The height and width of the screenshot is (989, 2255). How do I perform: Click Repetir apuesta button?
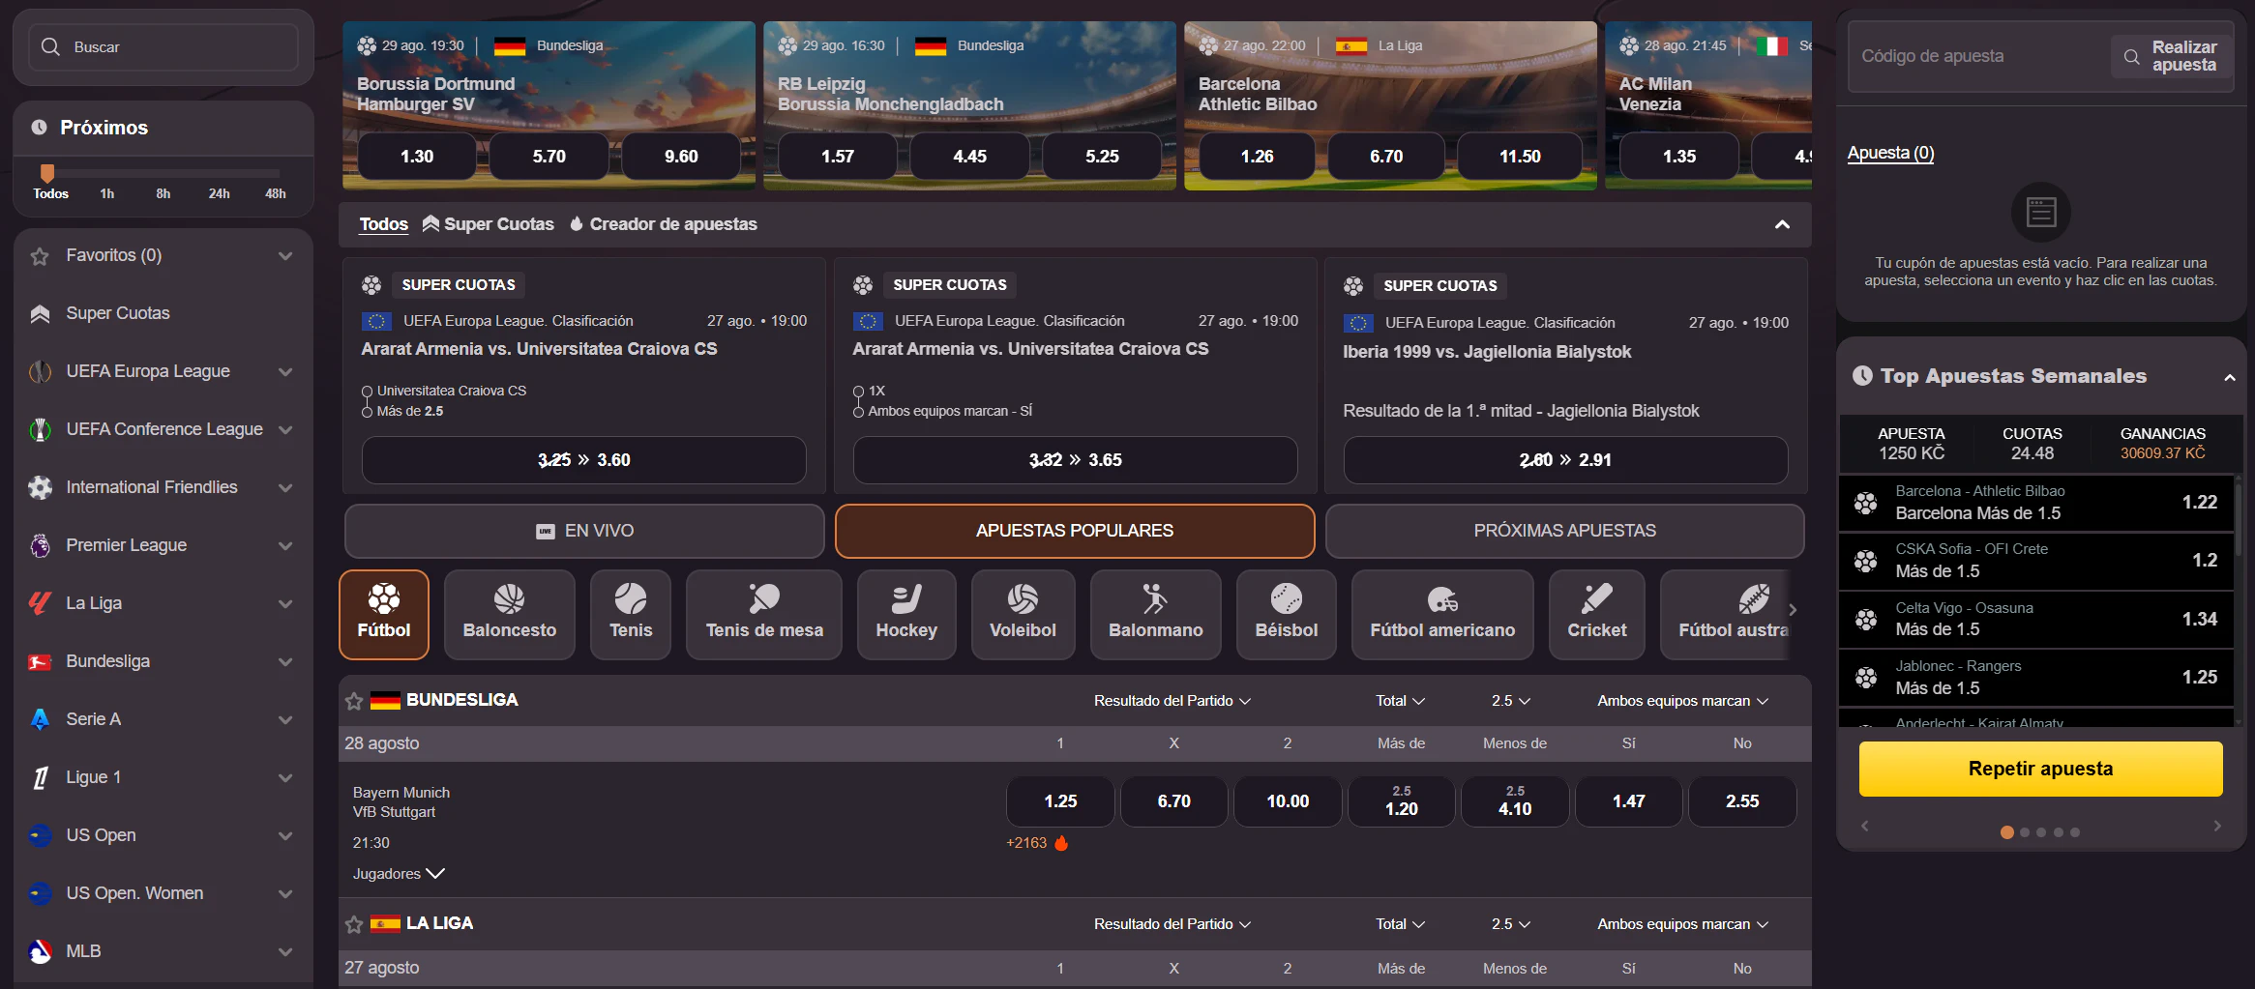pyautogui.click(x=2040, y=769)
